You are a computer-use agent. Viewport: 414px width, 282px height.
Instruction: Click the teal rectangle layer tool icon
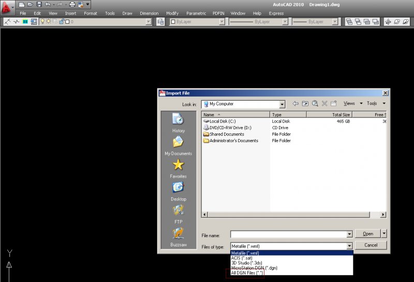(x=25, y=22)
